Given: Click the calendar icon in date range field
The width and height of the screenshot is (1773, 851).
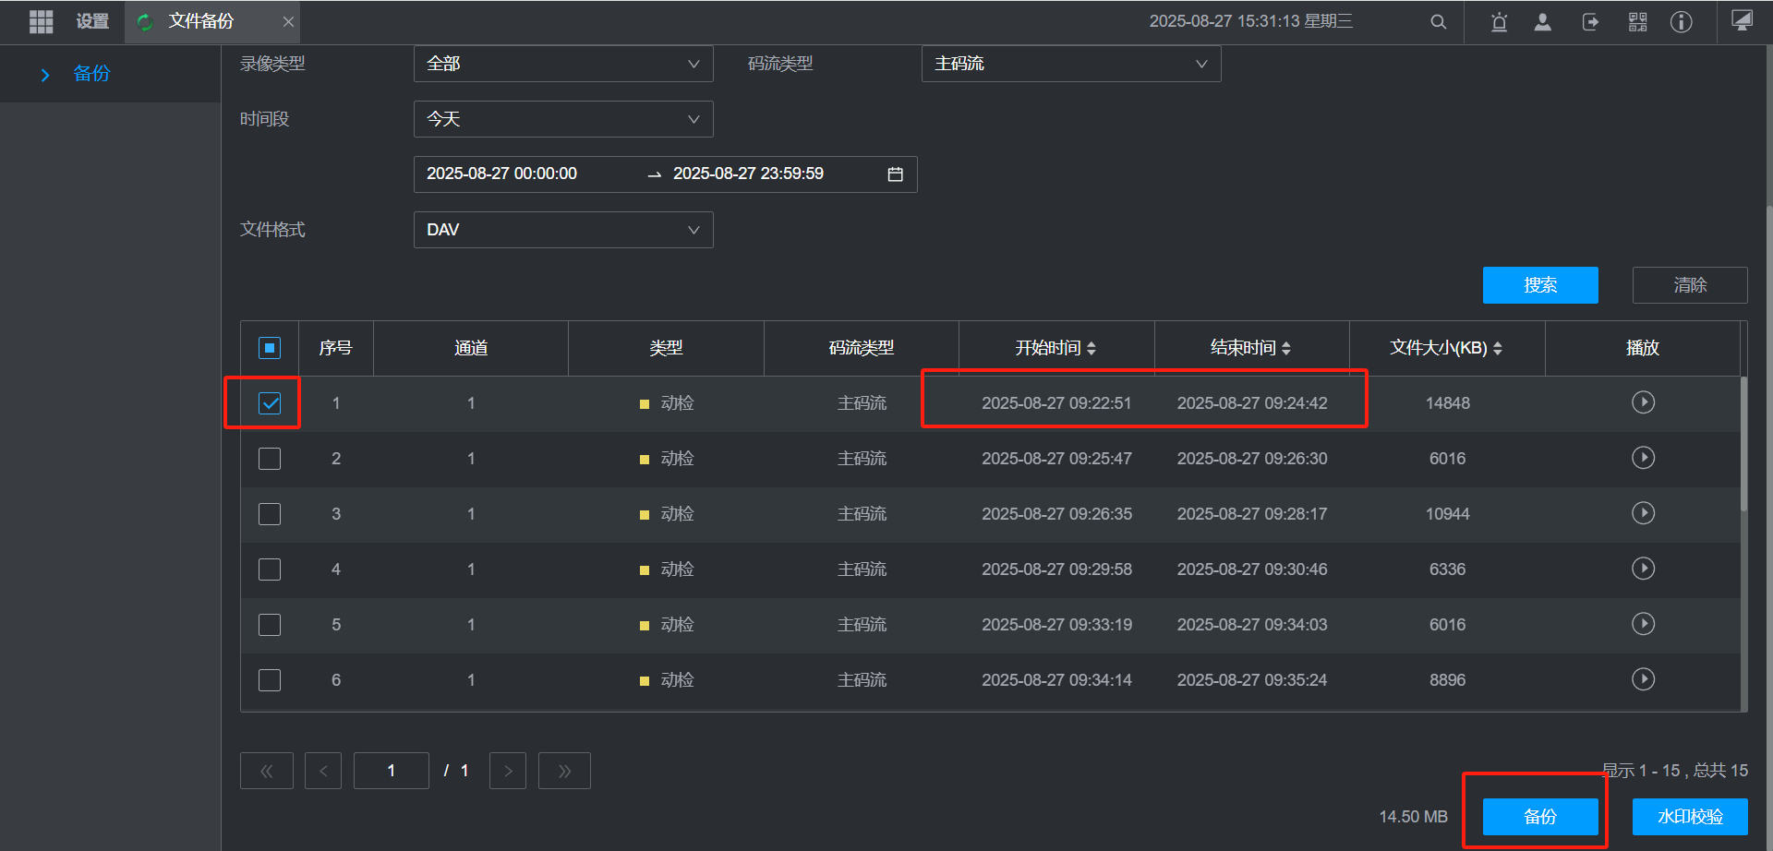Looking at the screenshot, I should coord(895,174).
